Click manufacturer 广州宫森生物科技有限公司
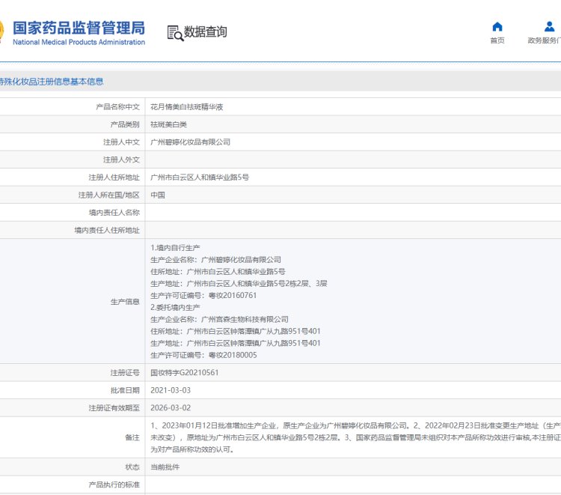 [x=245, y=319]
